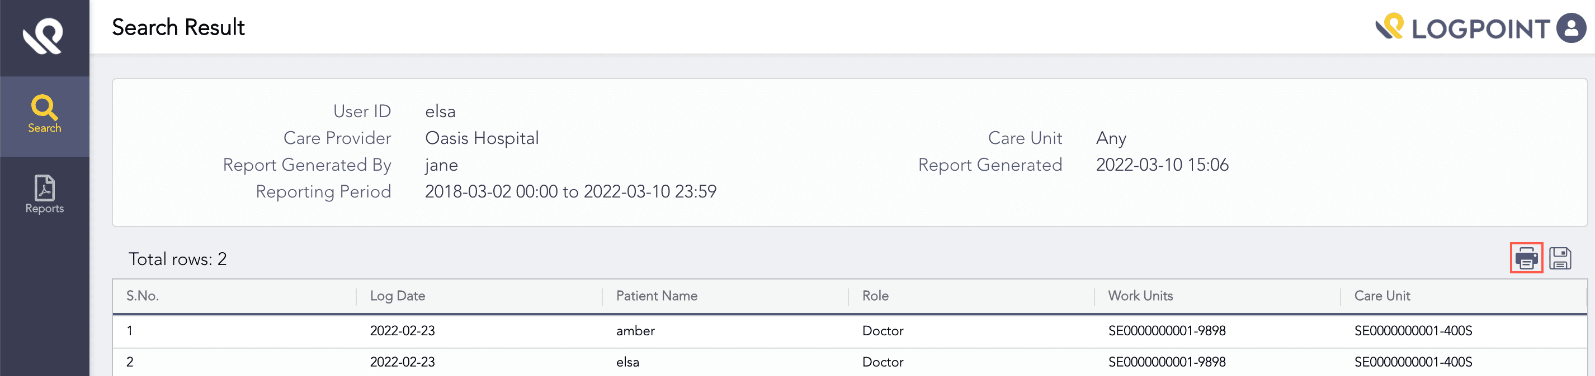
Task: Select the row for patient amber
Action: (635, 331)
